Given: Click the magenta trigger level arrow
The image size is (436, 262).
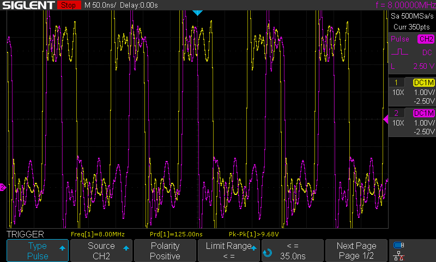Looking at the screenshot, I should (386, 119).
